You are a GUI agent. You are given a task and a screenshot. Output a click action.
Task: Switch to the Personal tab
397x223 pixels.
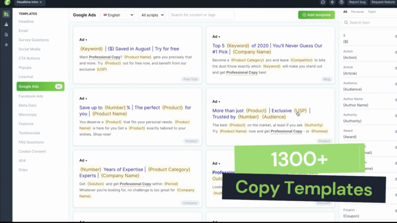click(357, 12)
